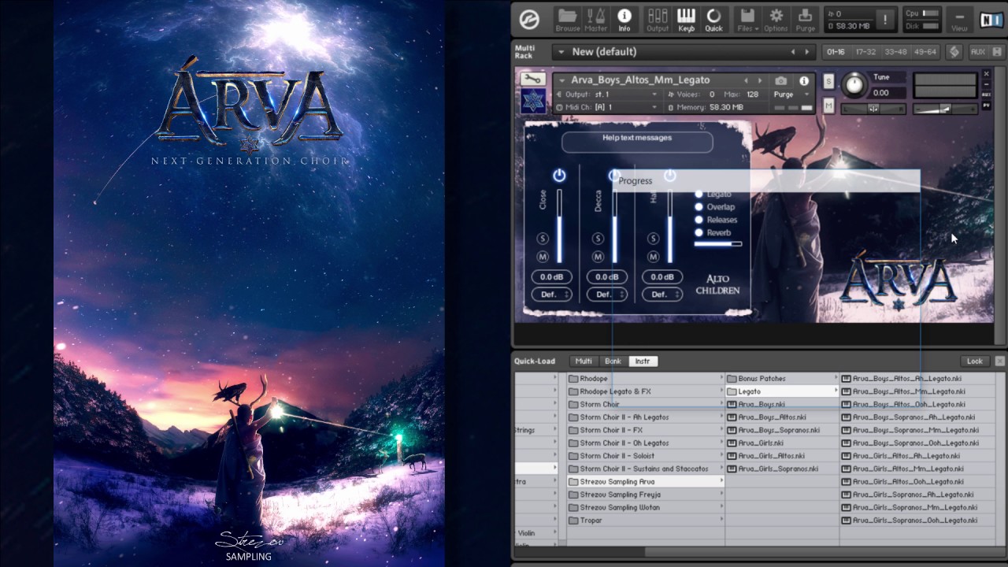This screenshot has width=1008, height=567.
Task: Click the Purge icon in top toolbar
Action: click(805, 19)
